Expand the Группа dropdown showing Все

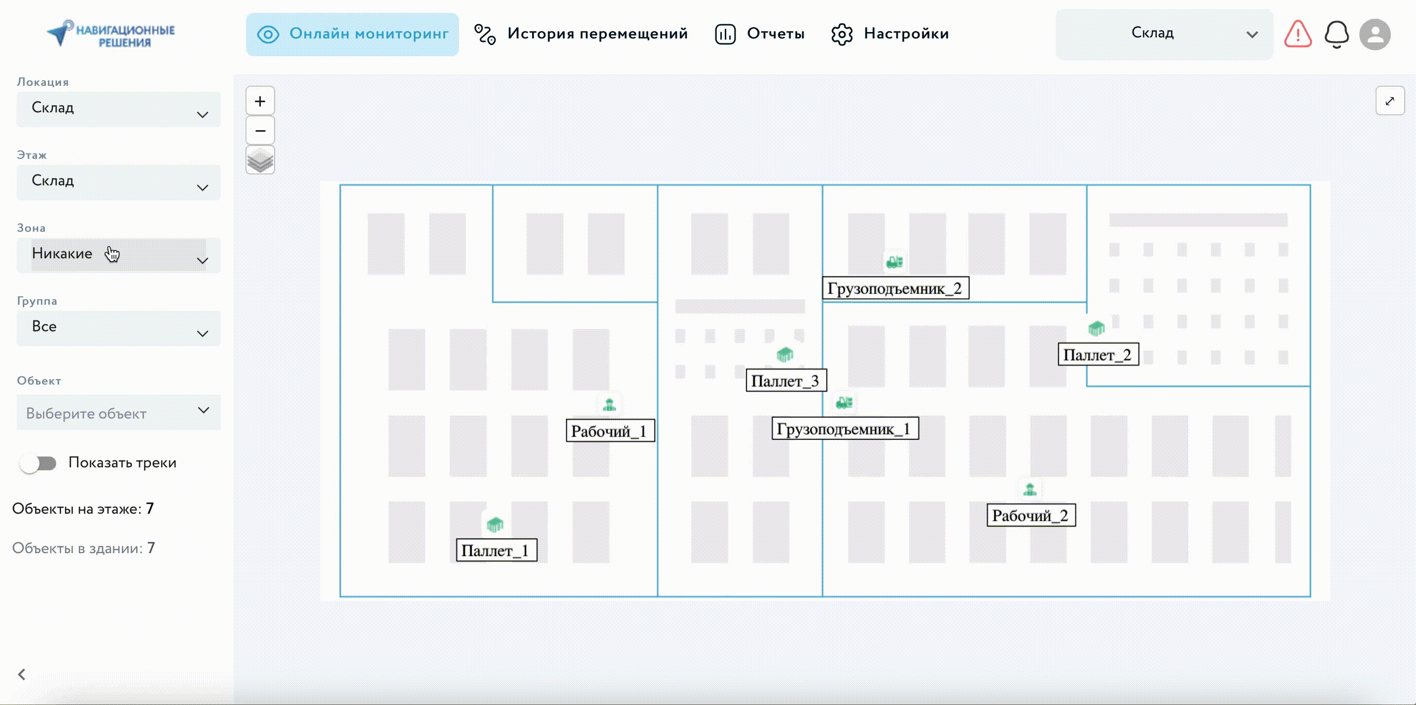click(x=119, y=329)
